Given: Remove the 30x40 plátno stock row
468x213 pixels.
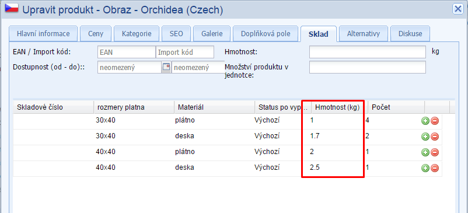Looking at the screenshot, I should tap(435, 121).
